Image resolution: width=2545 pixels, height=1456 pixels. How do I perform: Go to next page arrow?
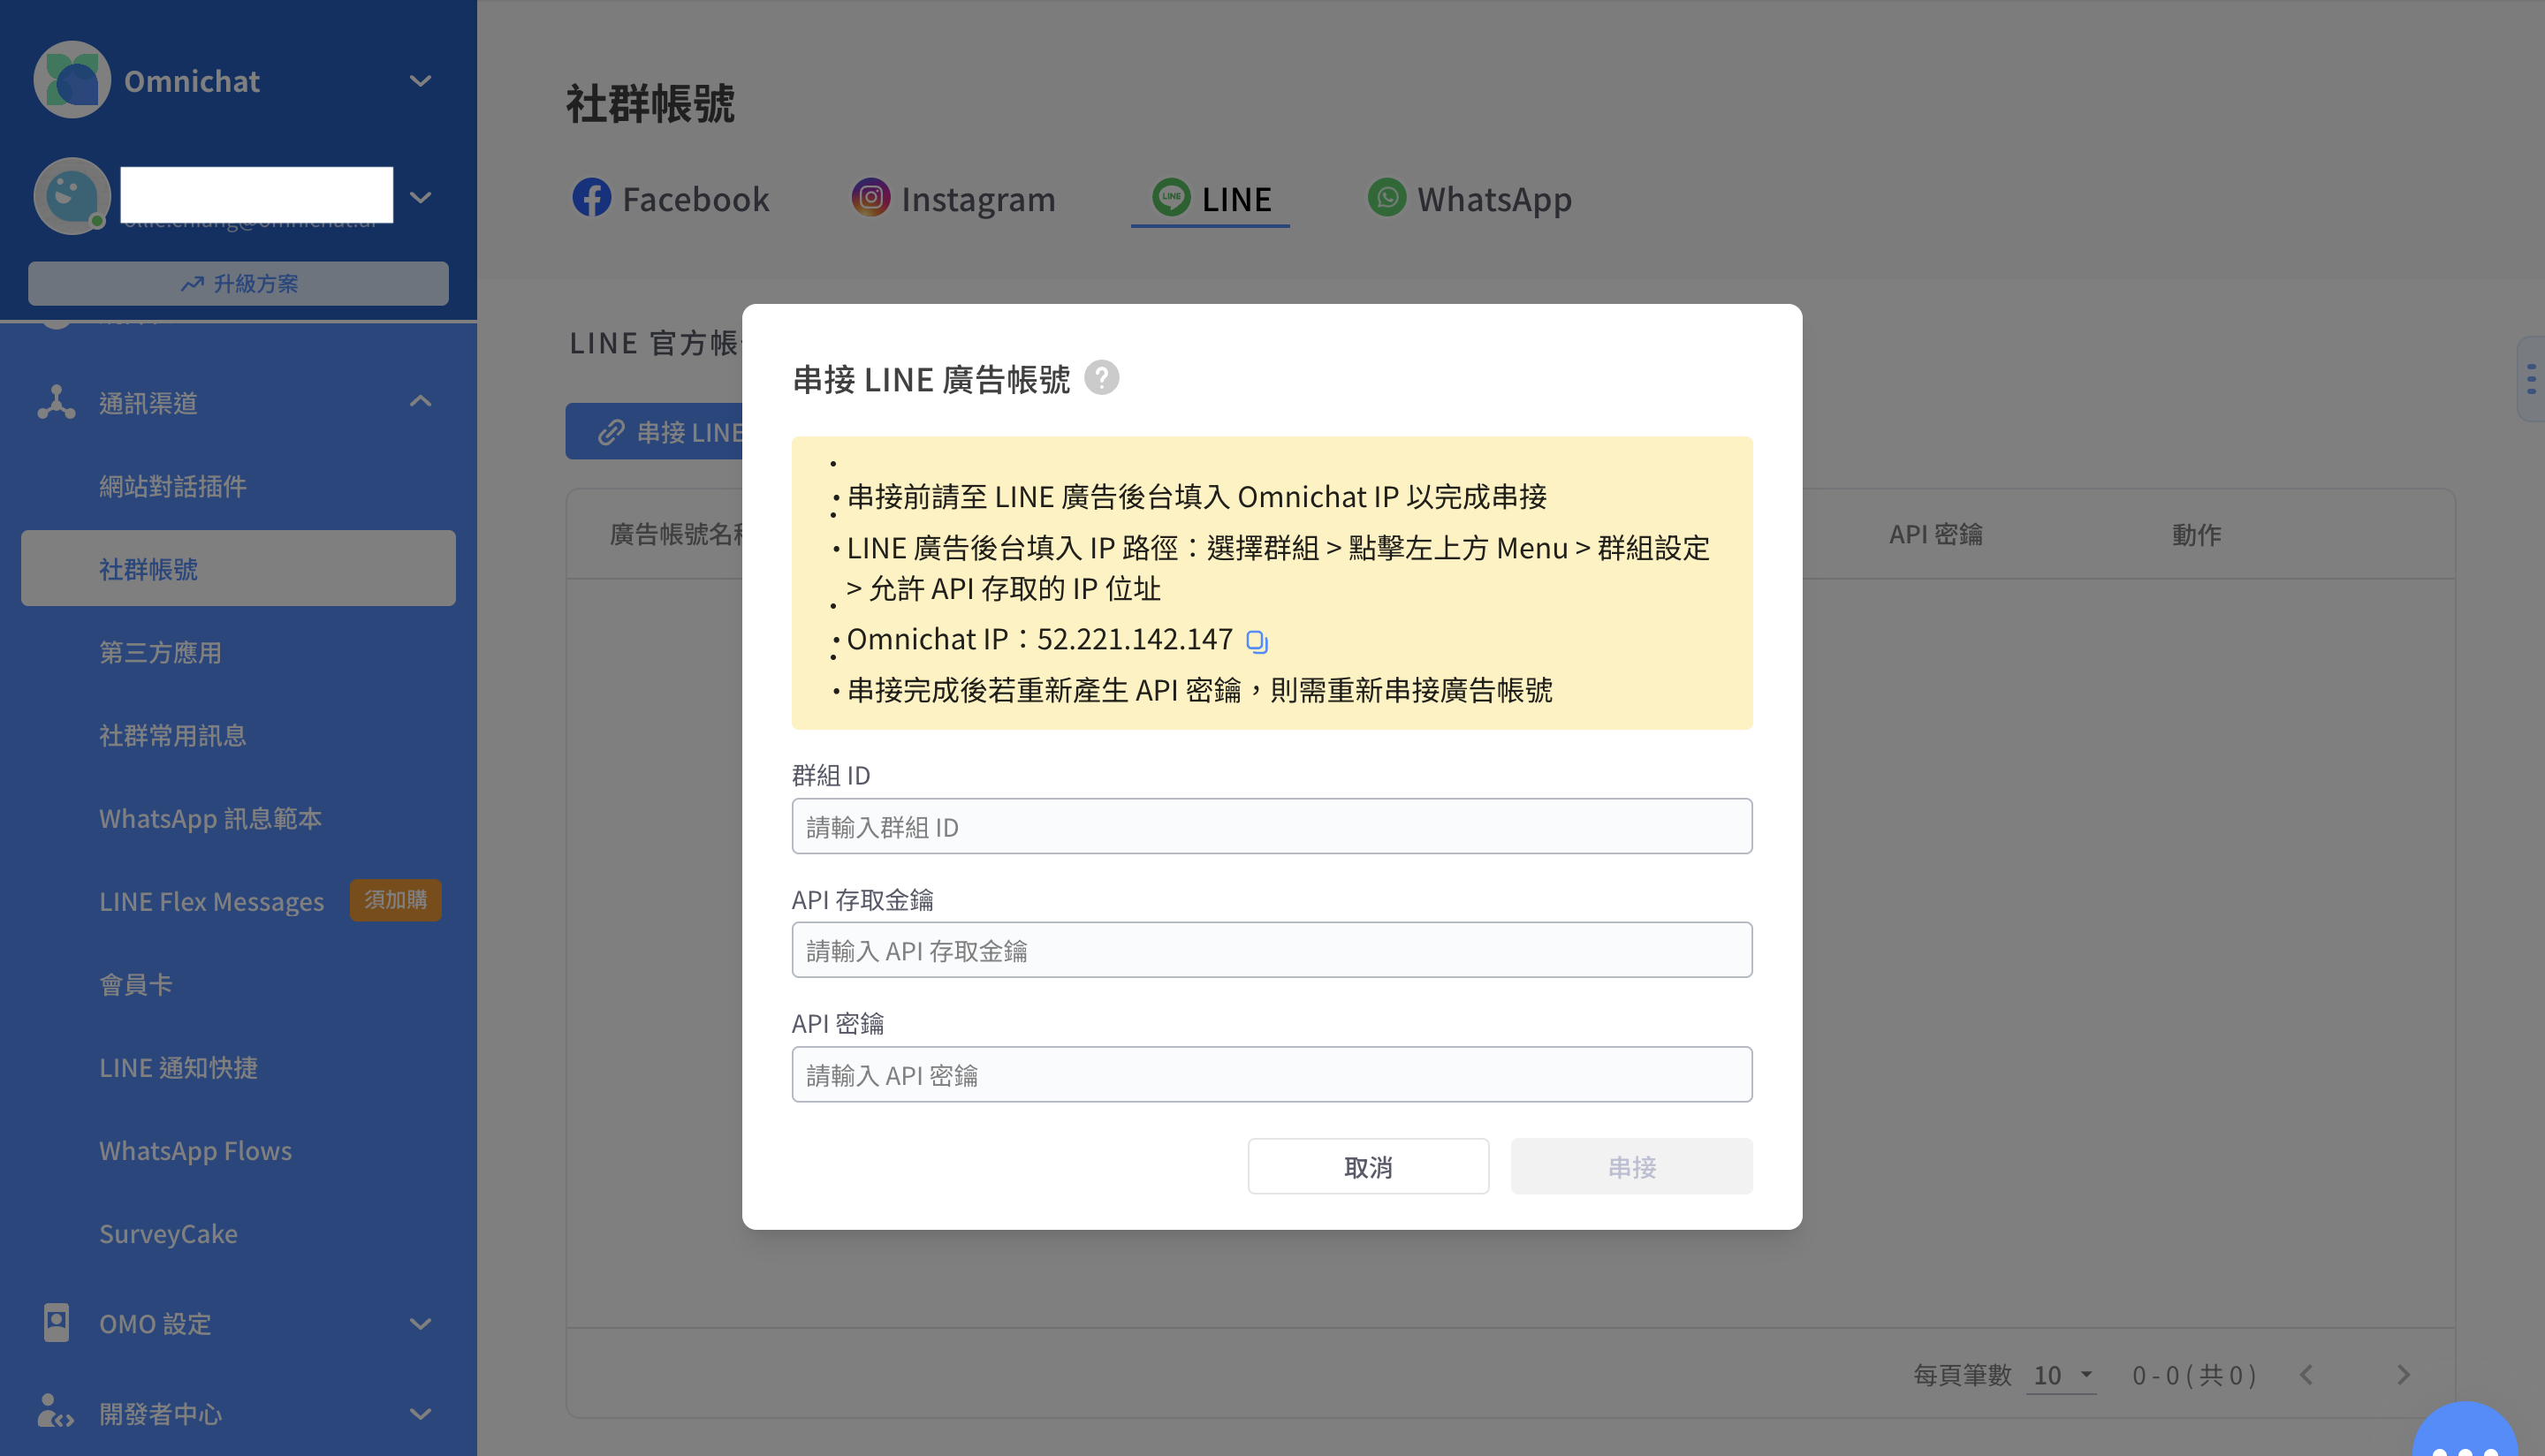[x=2402, y=1375]
